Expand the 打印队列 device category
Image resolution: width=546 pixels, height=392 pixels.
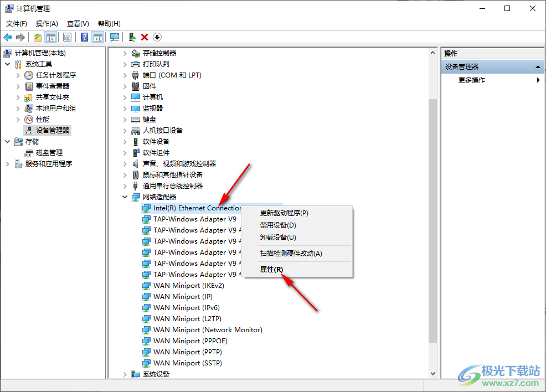(125, 64)
